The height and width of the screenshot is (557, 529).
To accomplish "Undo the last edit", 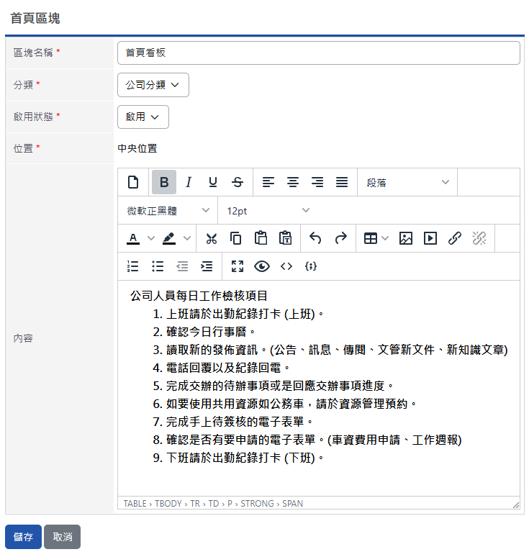I will click(315, 238).
